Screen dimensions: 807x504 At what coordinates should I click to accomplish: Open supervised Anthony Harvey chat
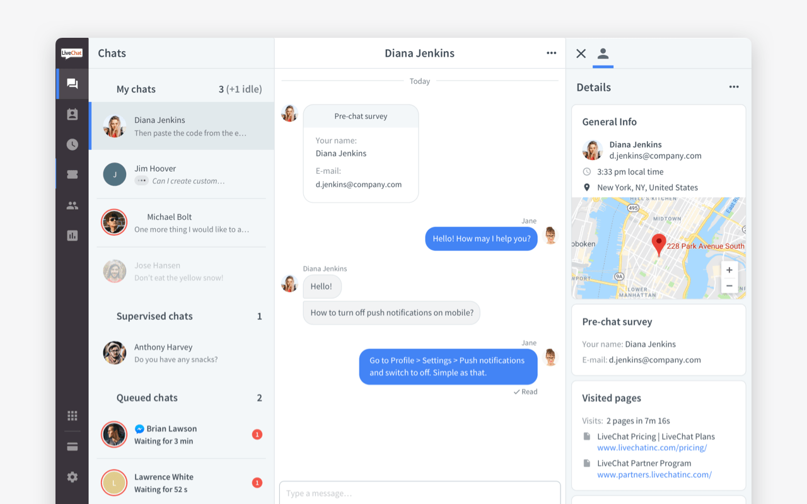182,353
